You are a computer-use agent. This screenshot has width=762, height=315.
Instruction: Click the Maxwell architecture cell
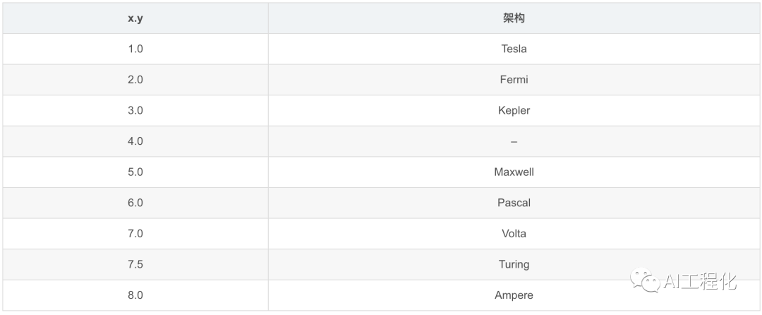514,172
